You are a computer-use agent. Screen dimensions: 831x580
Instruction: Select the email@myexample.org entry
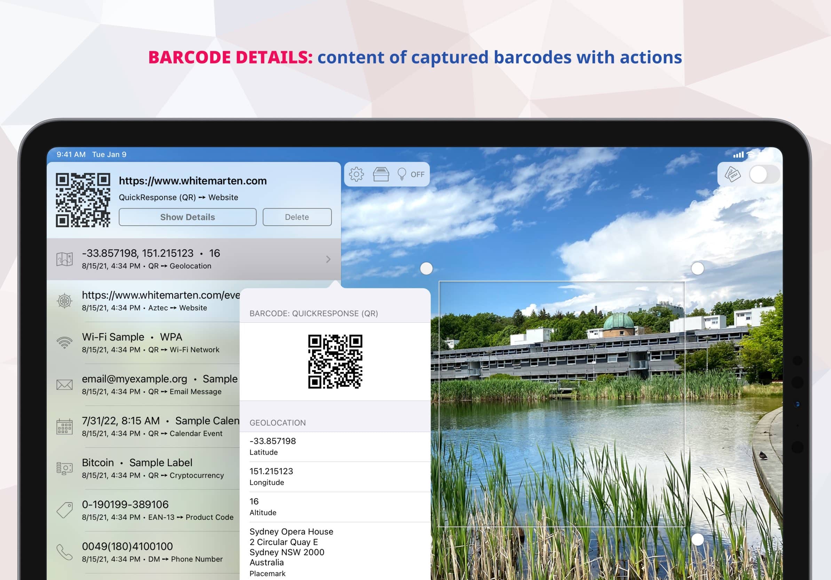click(143, 385)
